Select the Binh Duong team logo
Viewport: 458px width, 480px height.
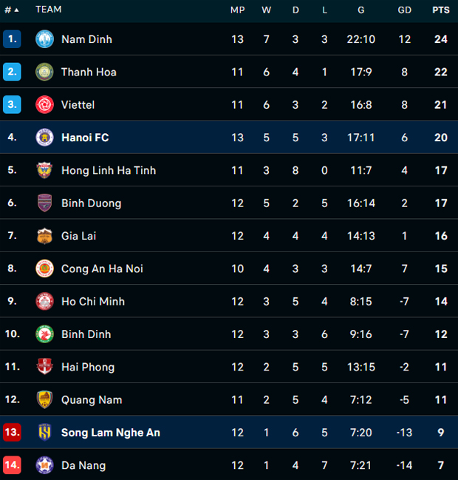[45, 203]
